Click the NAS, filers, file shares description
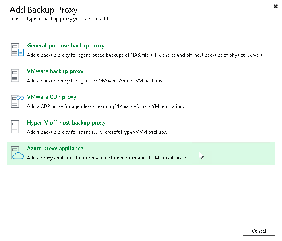Screen dimensions: 282x241 tap(145, 55)
